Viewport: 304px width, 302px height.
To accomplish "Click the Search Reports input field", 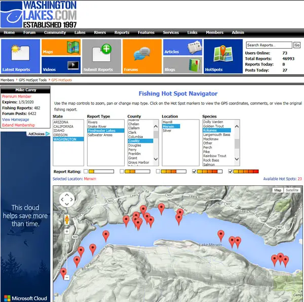I will click(x=269, y=45).
